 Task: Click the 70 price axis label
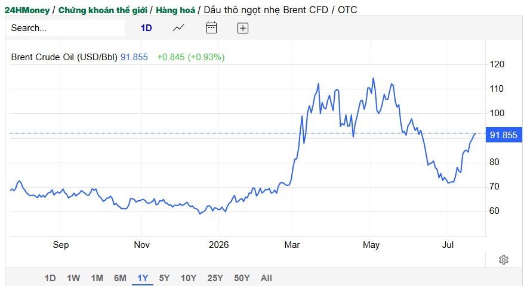tap(494, 186)
